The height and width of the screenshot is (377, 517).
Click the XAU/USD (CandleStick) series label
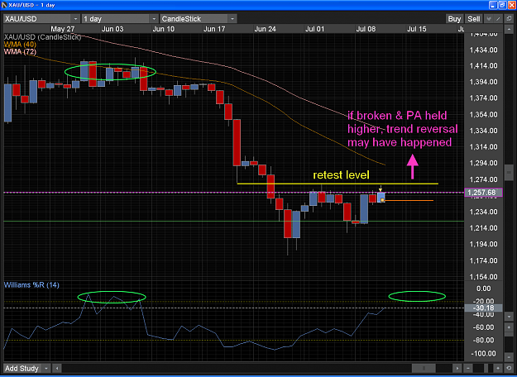[42, 37]
